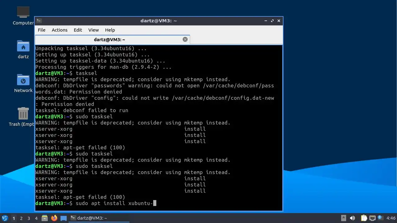
Task: Click the 'Unpacking tasksel (3.34ubuntu16)' line
Action: [x=91, y=48]
